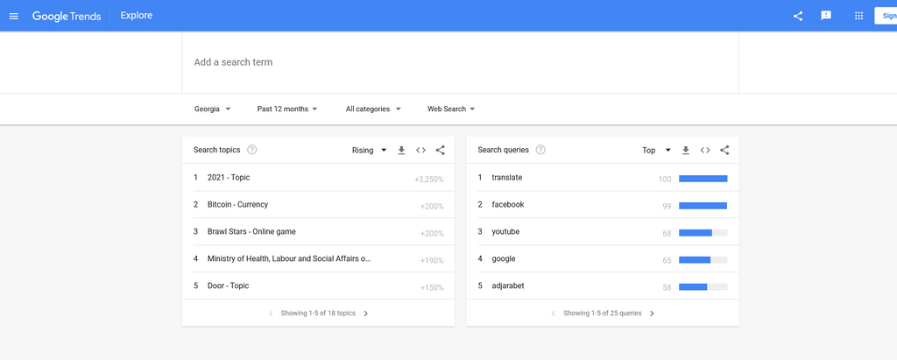Open the send feedback icon
This screenshot has height=360, width=897.
click(825, 16)
